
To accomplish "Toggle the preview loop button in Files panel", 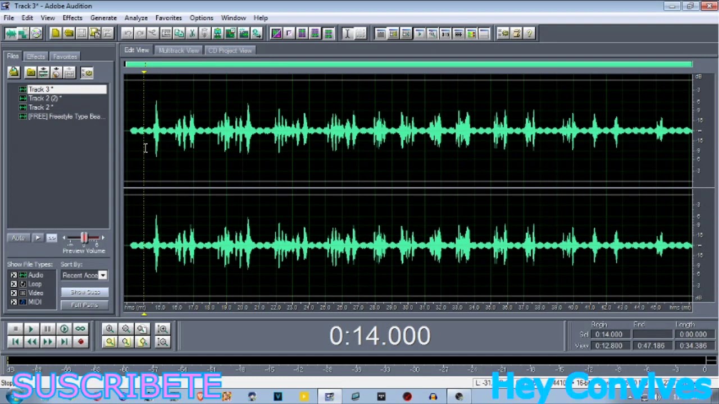I will click(x=52, y=238).
